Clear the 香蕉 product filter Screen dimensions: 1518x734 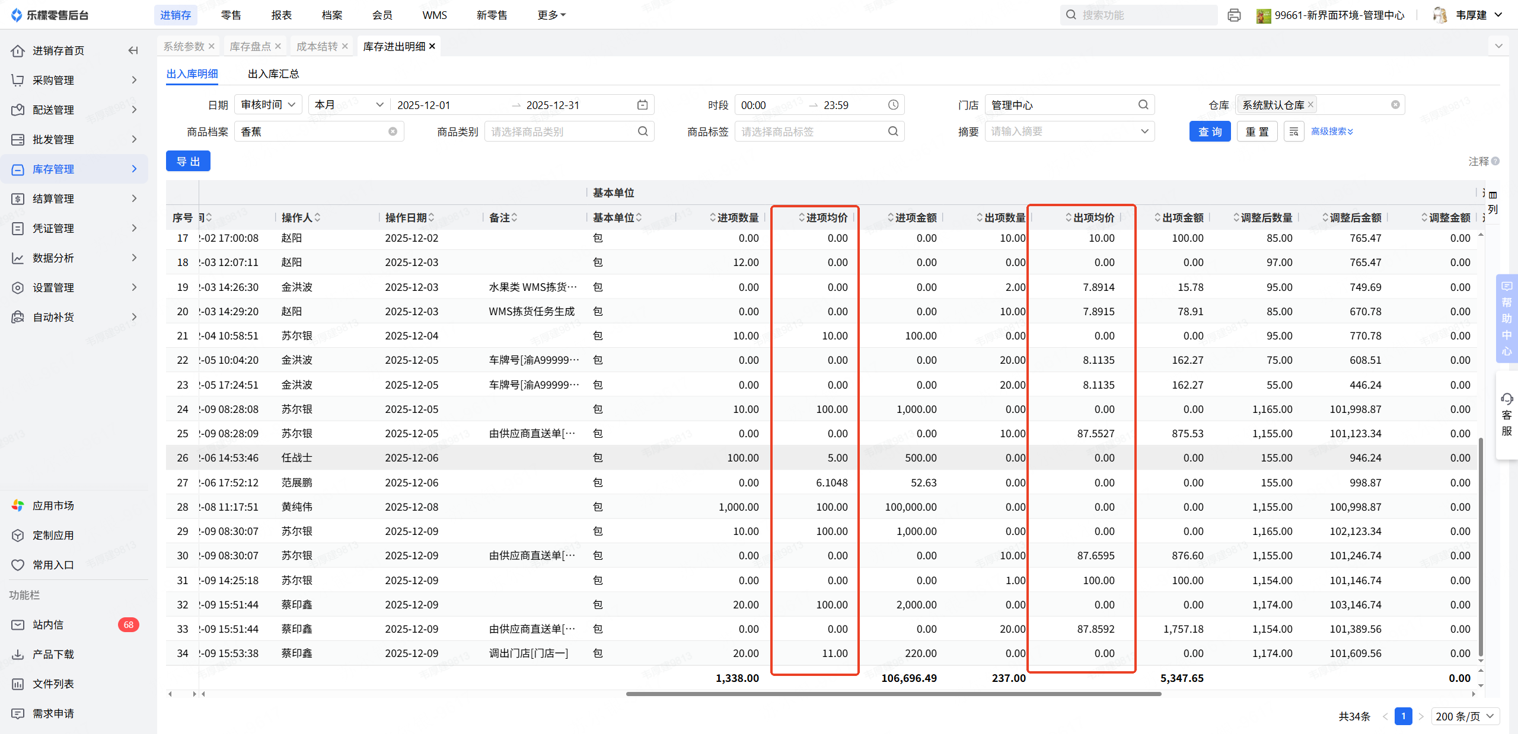point(393,132)
